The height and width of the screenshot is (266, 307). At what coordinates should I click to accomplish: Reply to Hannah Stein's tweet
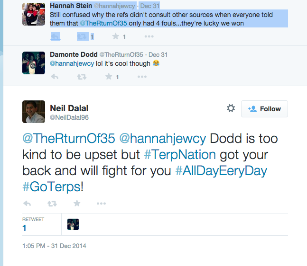click(55, 36)
